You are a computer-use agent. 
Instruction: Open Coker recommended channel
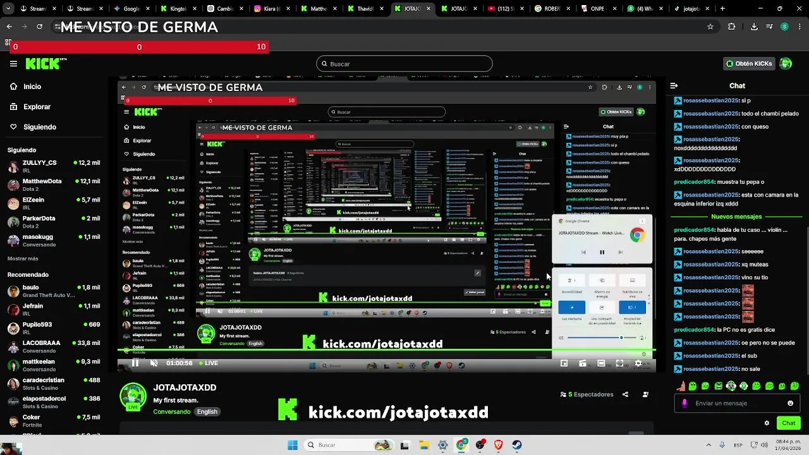(x=54, y=421)
